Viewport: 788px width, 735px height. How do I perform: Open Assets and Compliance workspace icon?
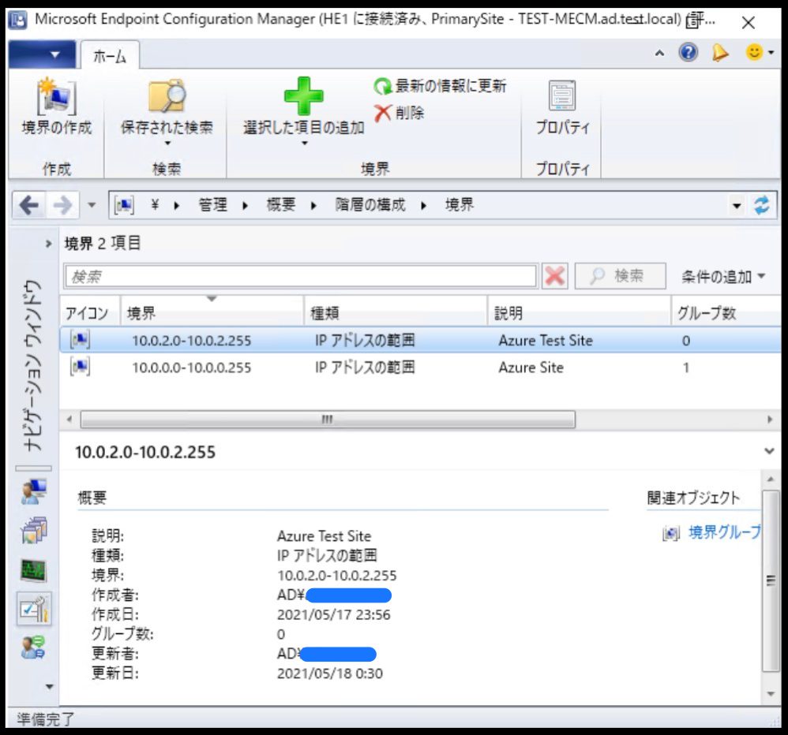(x=34, y=491)
